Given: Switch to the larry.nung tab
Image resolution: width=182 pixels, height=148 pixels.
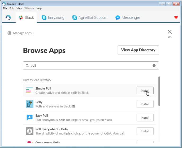Looking at the screenshot, I should (x=53, y=17).
